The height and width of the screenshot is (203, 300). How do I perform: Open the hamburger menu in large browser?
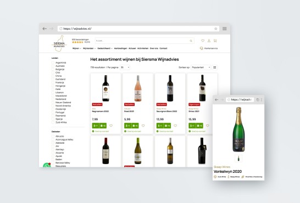tap(224, 29)
